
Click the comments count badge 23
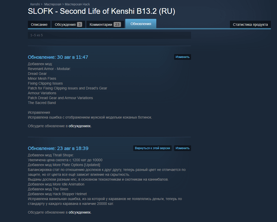click(117, 25)
